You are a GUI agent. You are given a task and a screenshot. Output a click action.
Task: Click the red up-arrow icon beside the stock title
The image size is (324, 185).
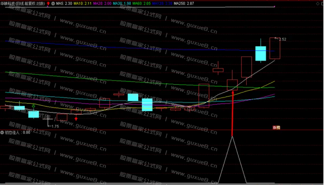pos(48,4)
